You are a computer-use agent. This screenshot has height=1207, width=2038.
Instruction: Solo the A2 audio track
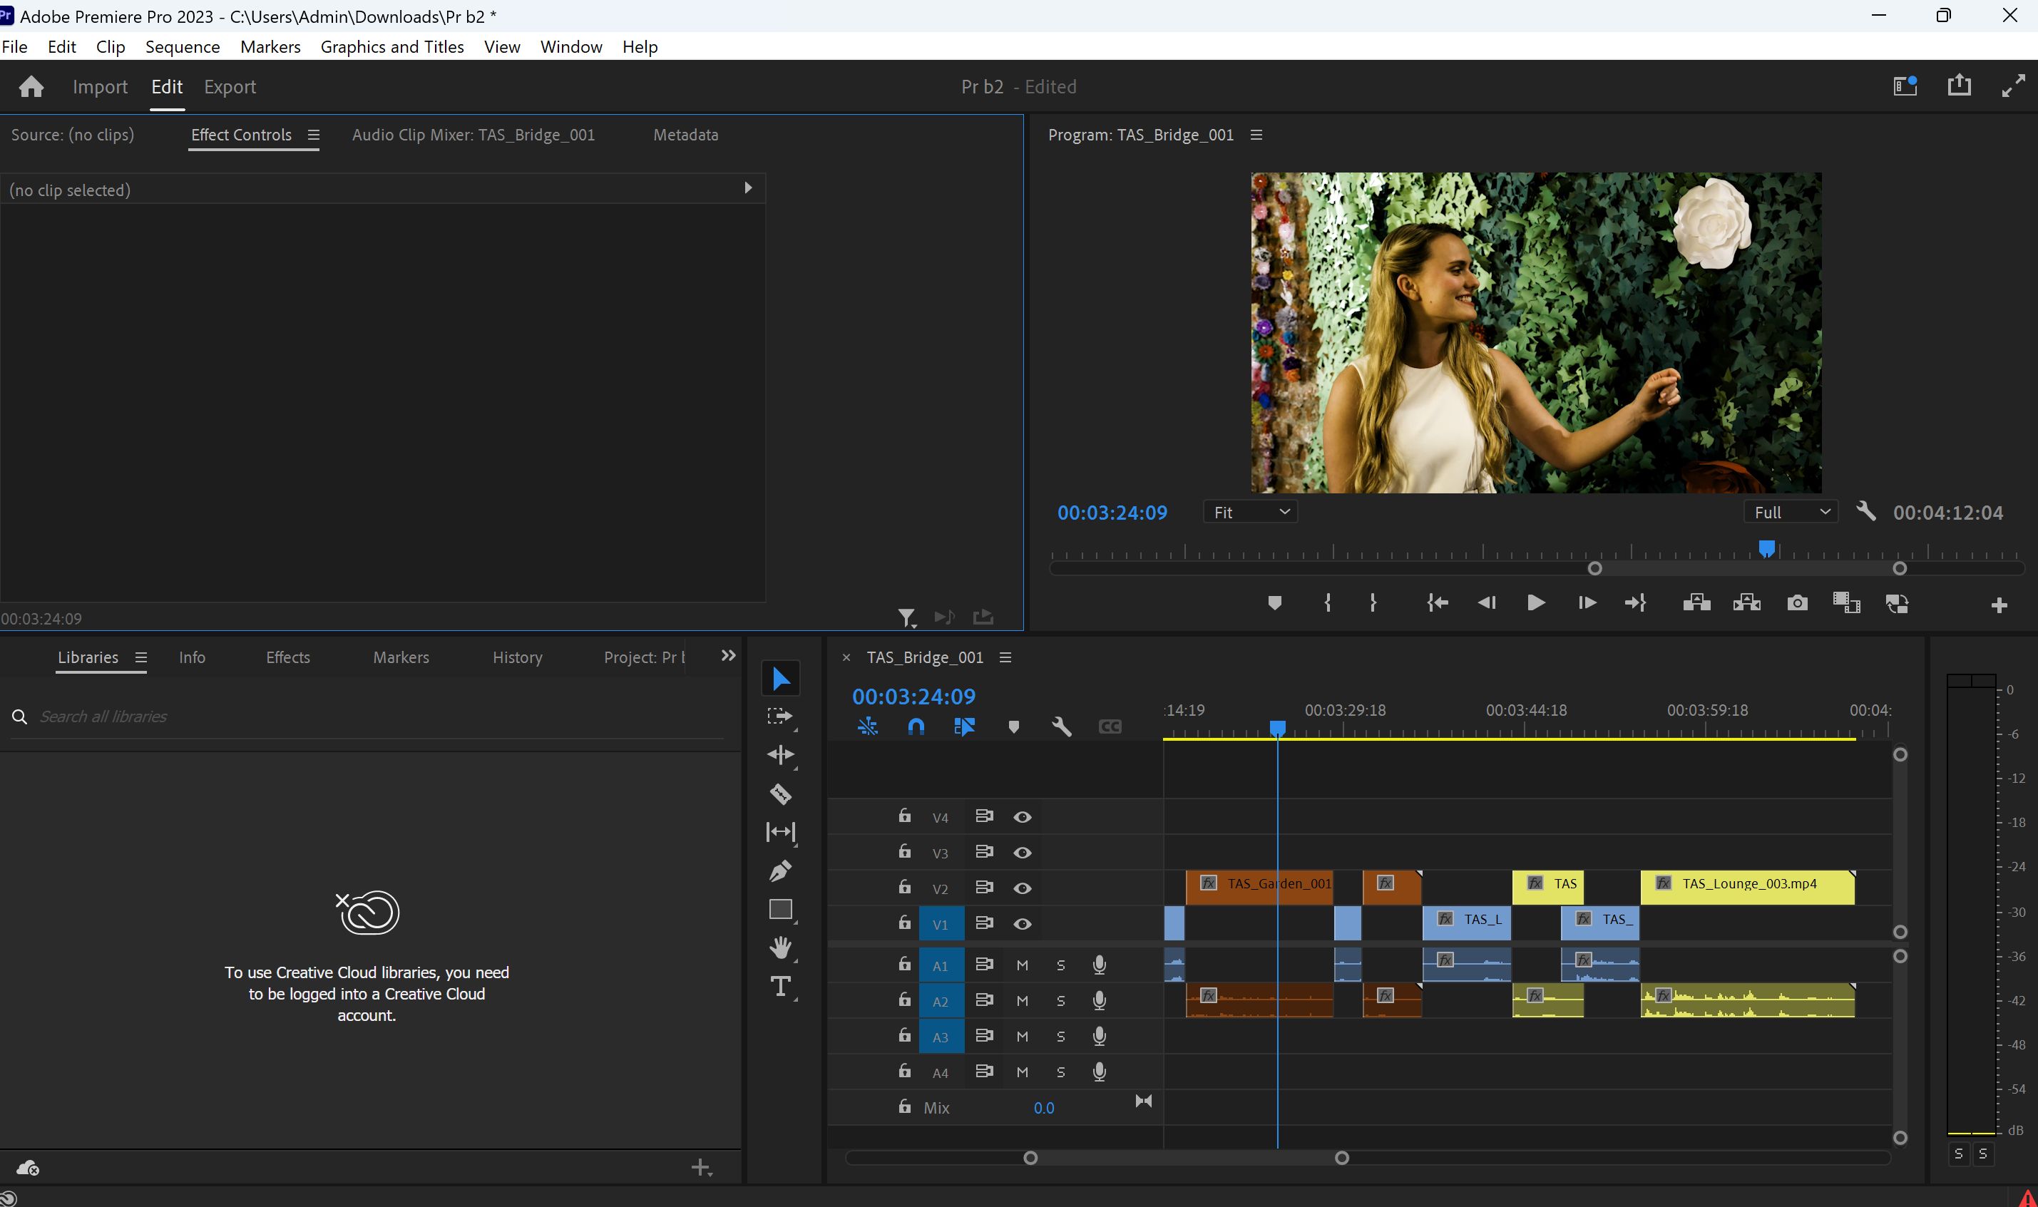coord(1060,1000)
